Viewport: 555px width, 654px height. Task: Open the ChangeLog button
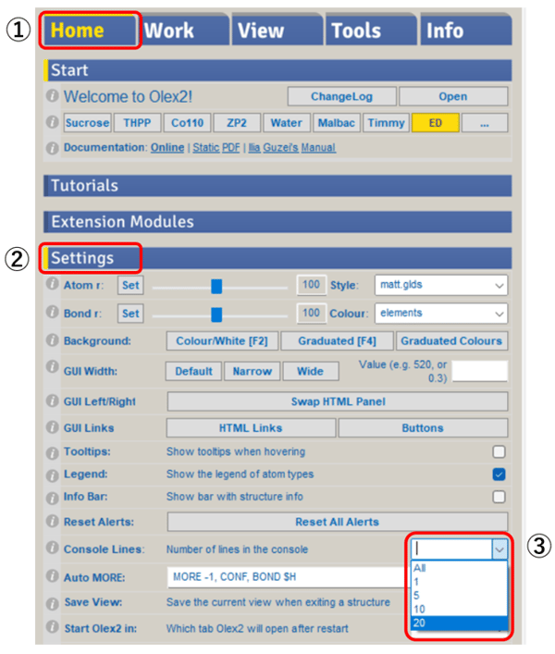[x=342, y=96]
